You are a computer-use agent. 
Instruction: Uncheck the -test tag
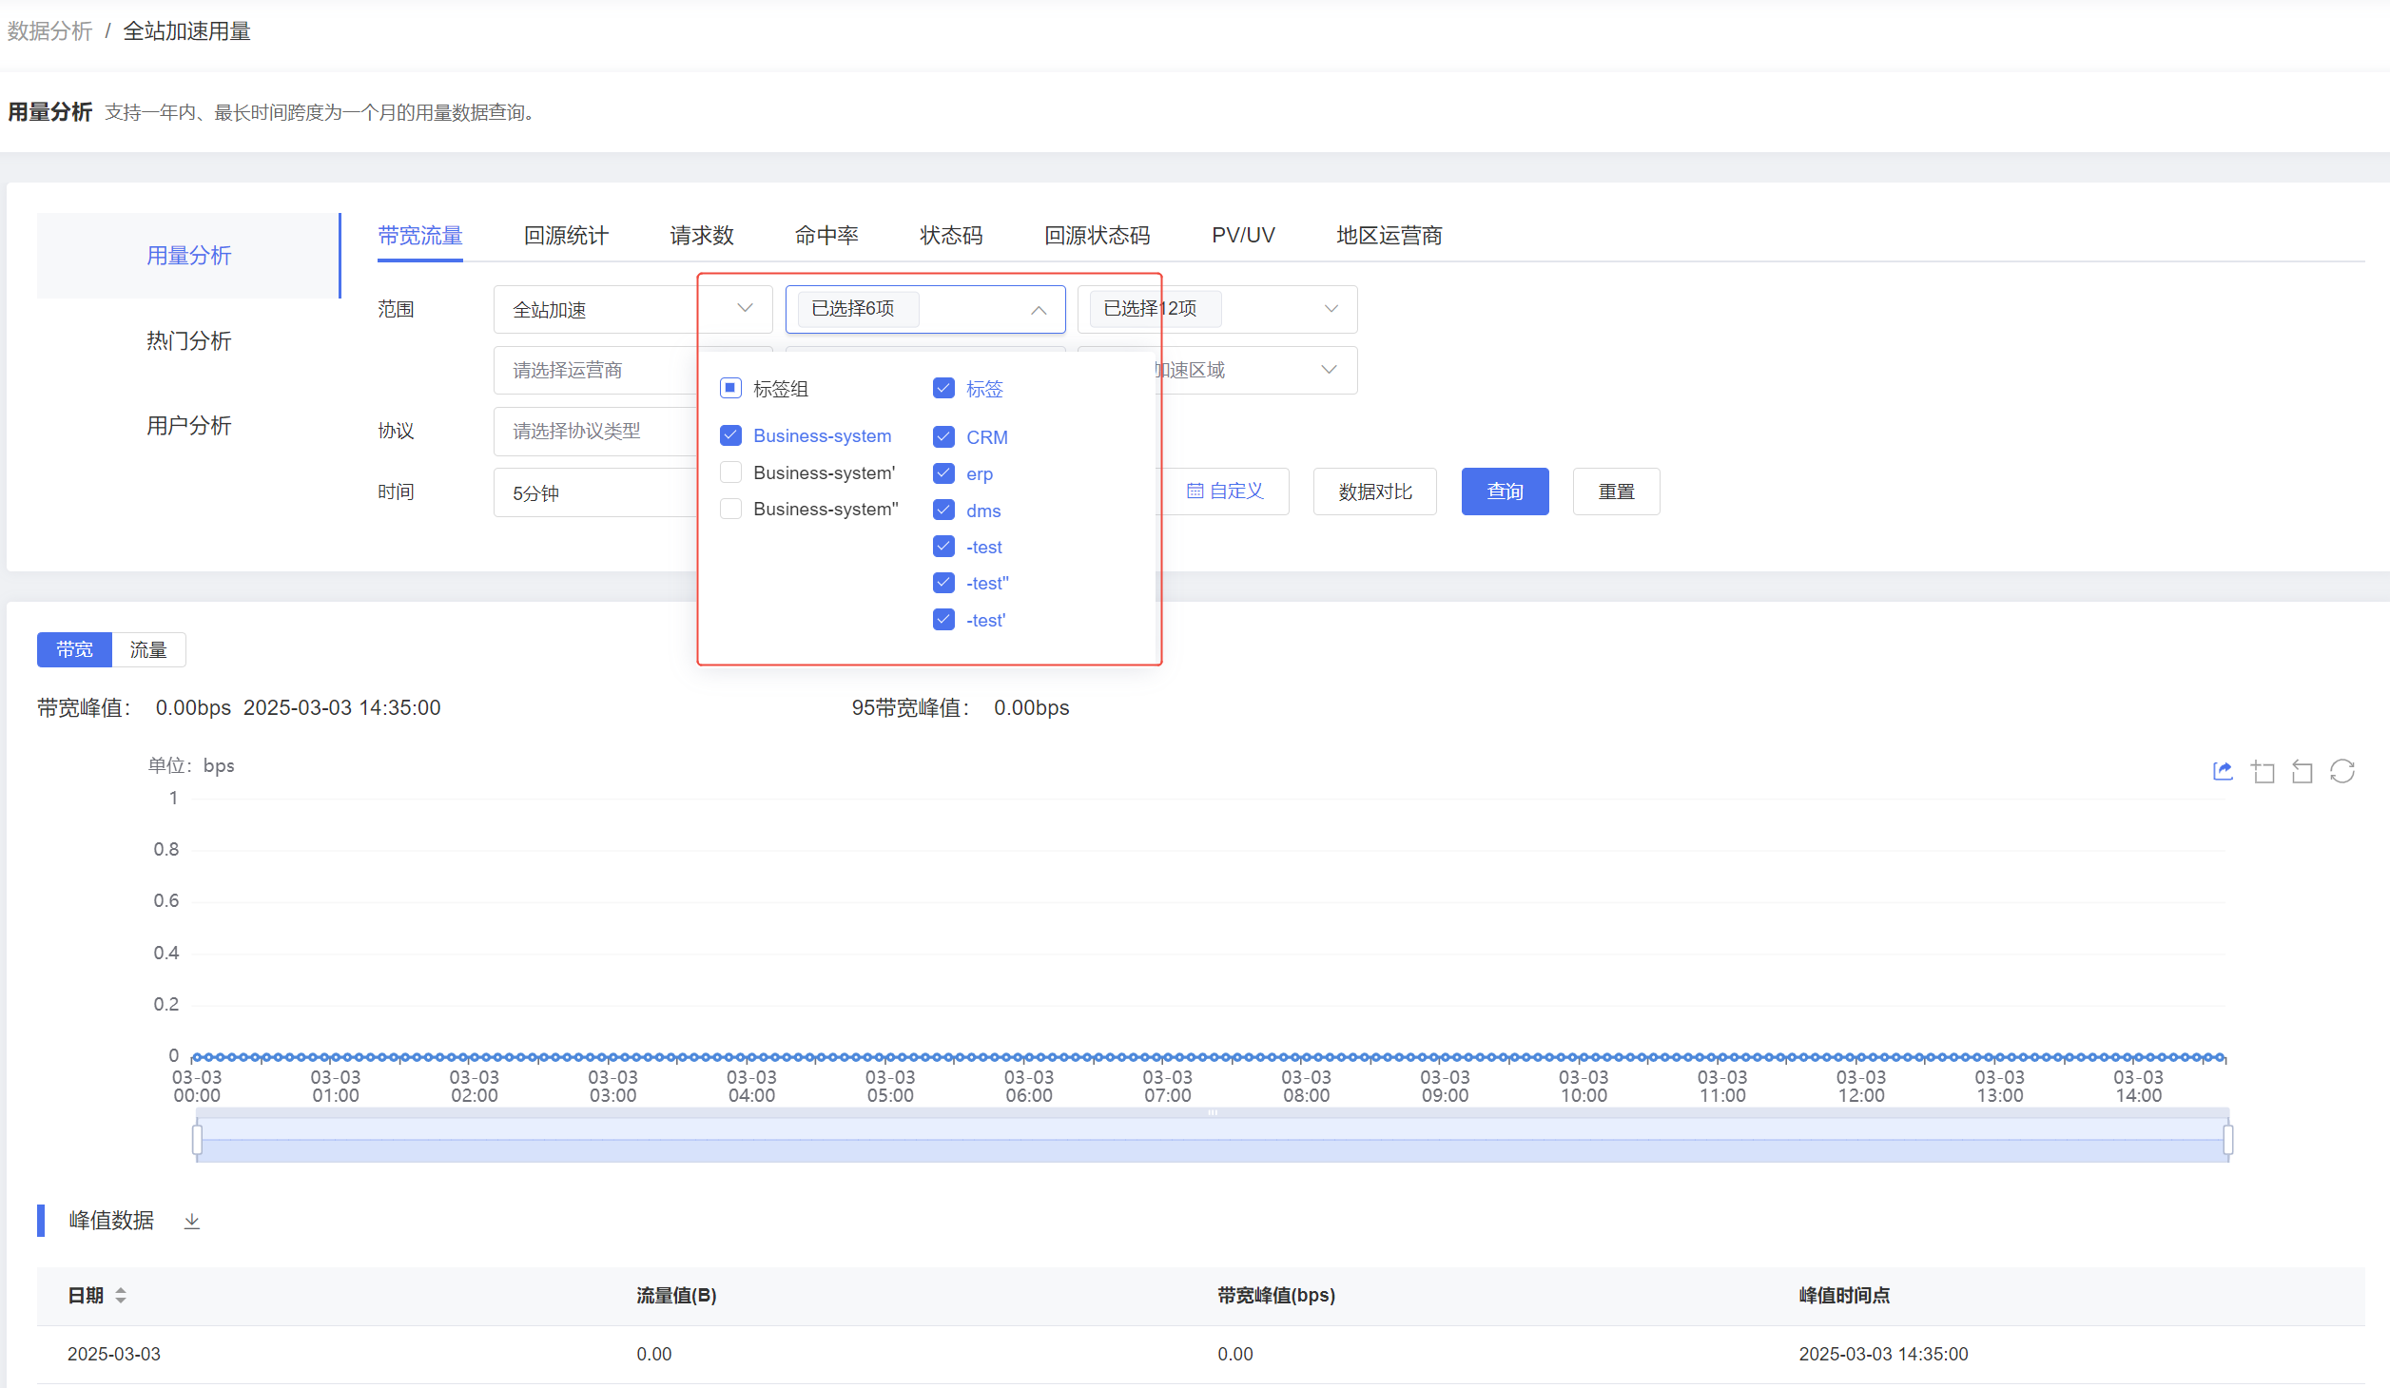(x=943, y=547)
